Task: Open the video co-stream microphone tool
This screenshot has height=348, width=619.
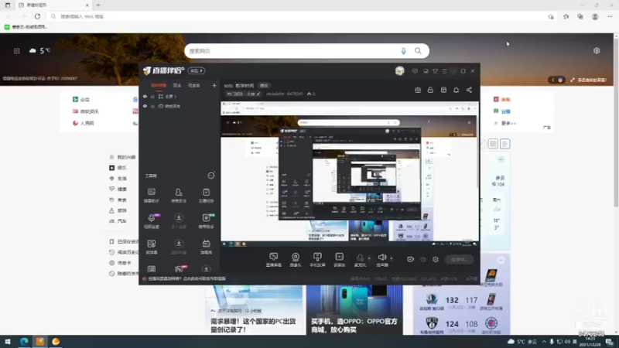Action: [x=151, y=221]
